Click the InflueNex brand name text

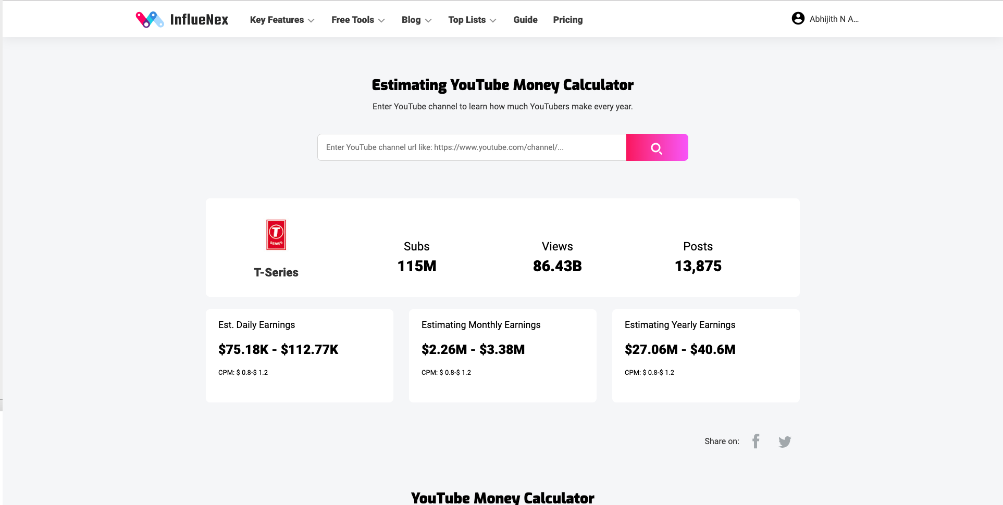199,20
